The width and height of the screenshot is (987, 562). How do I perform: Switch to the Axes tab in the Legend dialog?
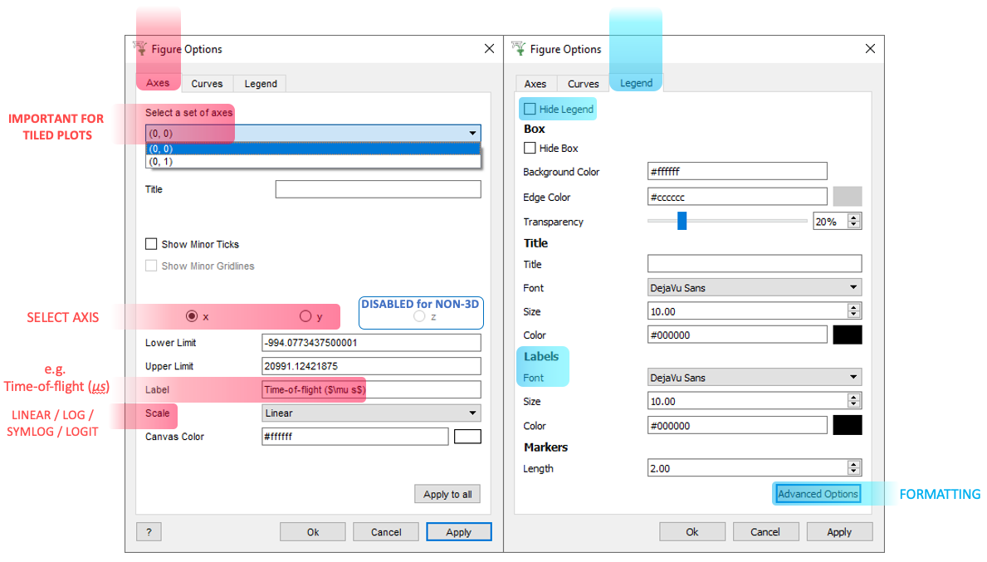click(535, 83)
